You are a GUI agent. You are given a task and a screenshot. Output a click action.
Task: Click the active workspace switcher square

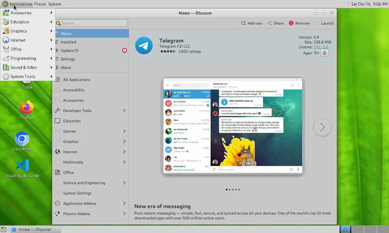point(345,229)
